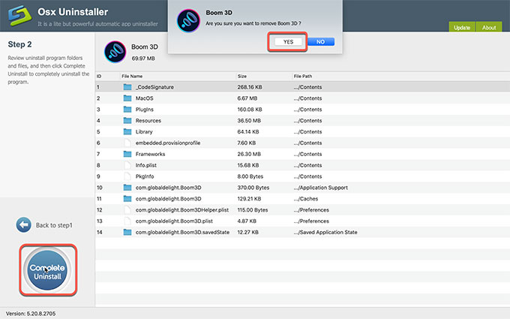Click the 12.27 KB size value

(247, 232)
